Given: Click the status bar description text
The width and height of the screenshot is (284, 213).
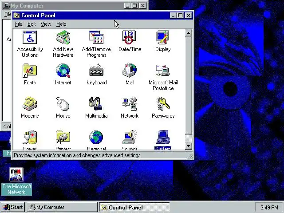Looking at the screenshot, I should 78,155.
